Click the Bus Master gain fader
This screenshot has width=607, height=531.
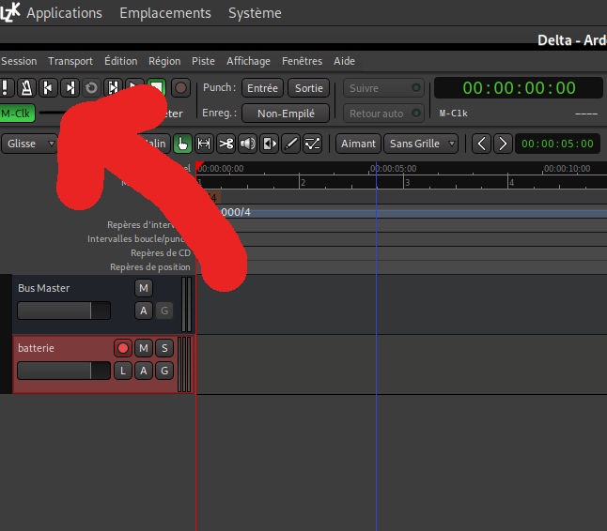(64, 311)
